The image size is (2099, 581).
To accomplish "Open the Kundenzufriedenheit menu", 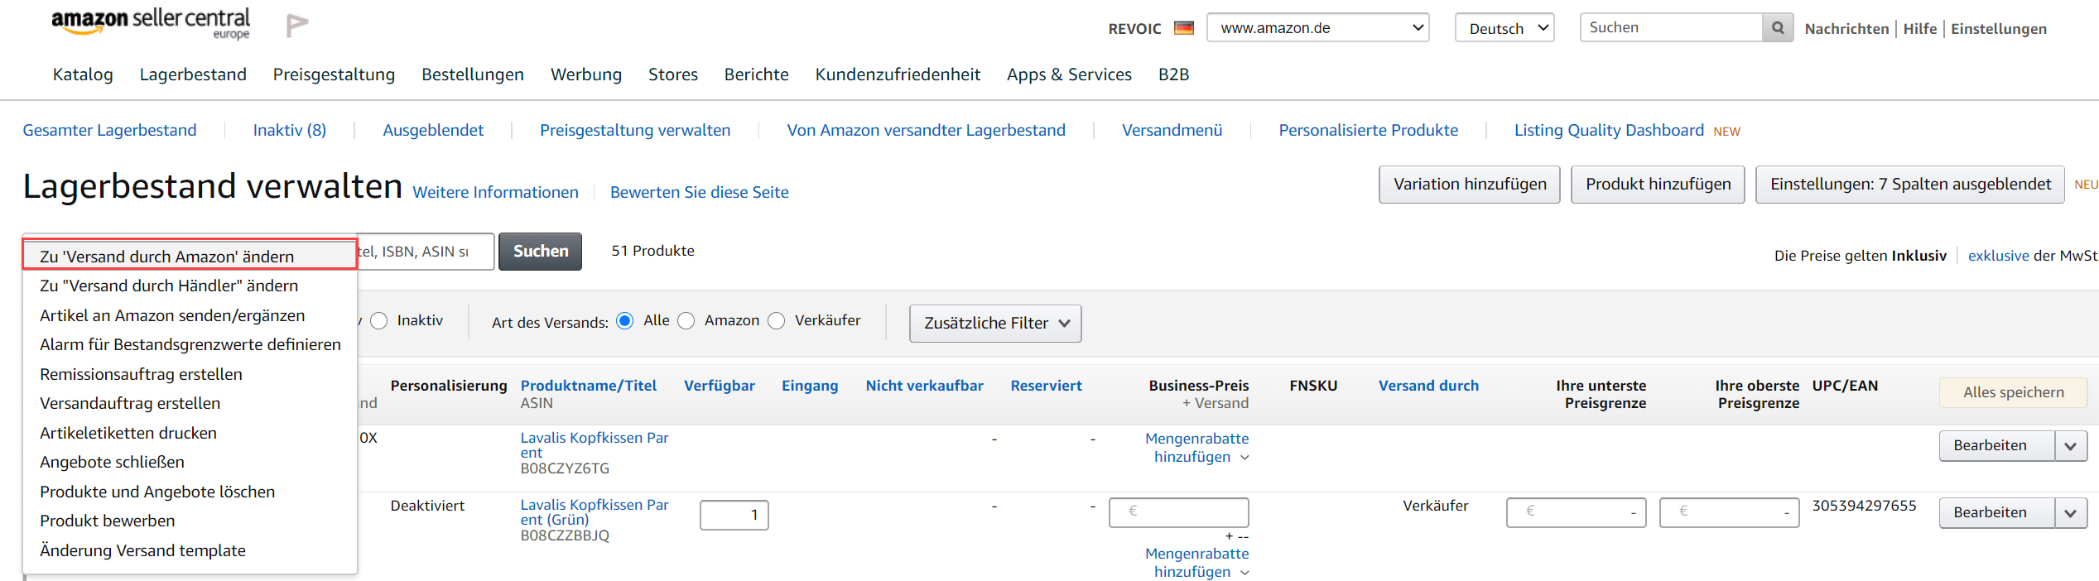I will click(898, 74).
